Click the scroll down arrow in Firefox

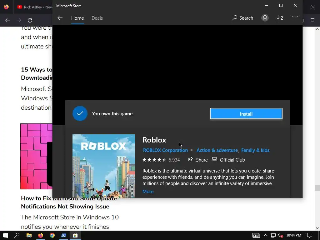pyautogui.click(x=317, y=228)
